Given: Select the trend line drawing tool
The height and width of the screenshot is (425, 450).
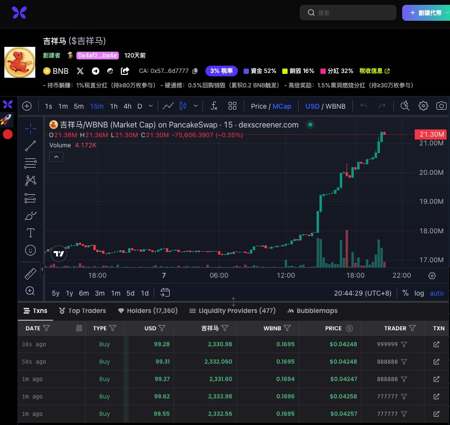Looking at the screenshot, I should [x=30, y=146].
